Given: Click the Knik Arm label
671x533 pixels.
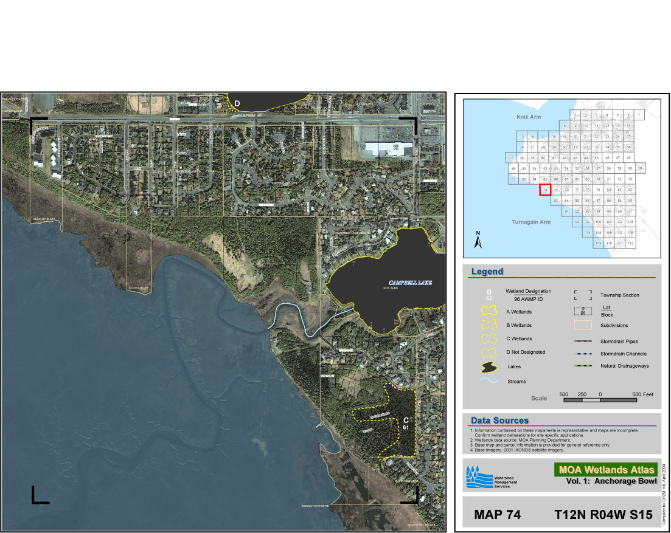Looking at the screenshot, I should (521, 114).
